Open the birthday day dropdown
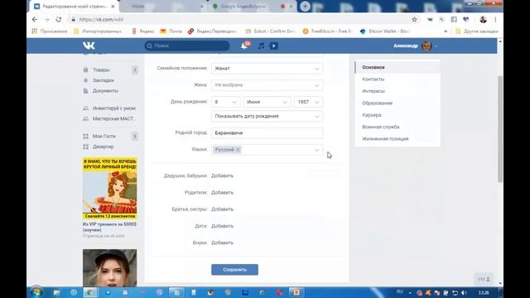Screen dimensions: 530x298 225,102
